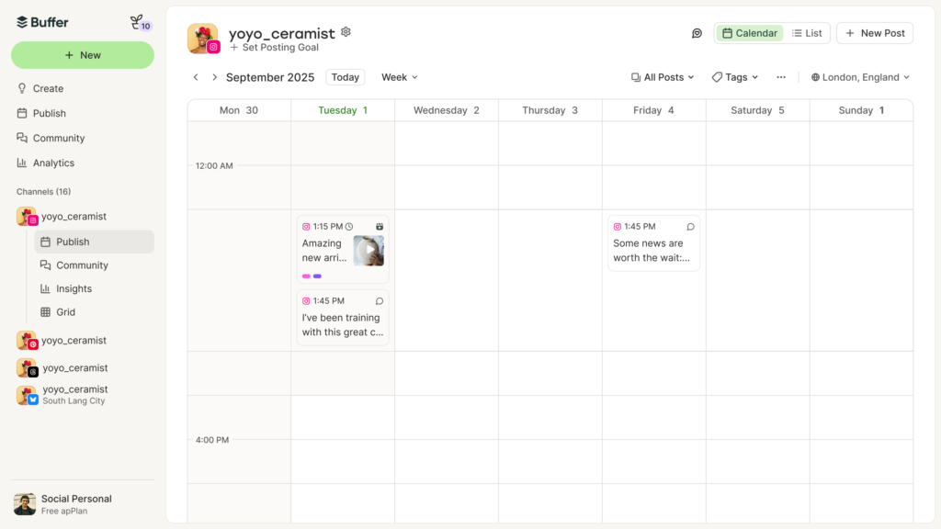Go to previous week with left arrow

tap(196, 77)
